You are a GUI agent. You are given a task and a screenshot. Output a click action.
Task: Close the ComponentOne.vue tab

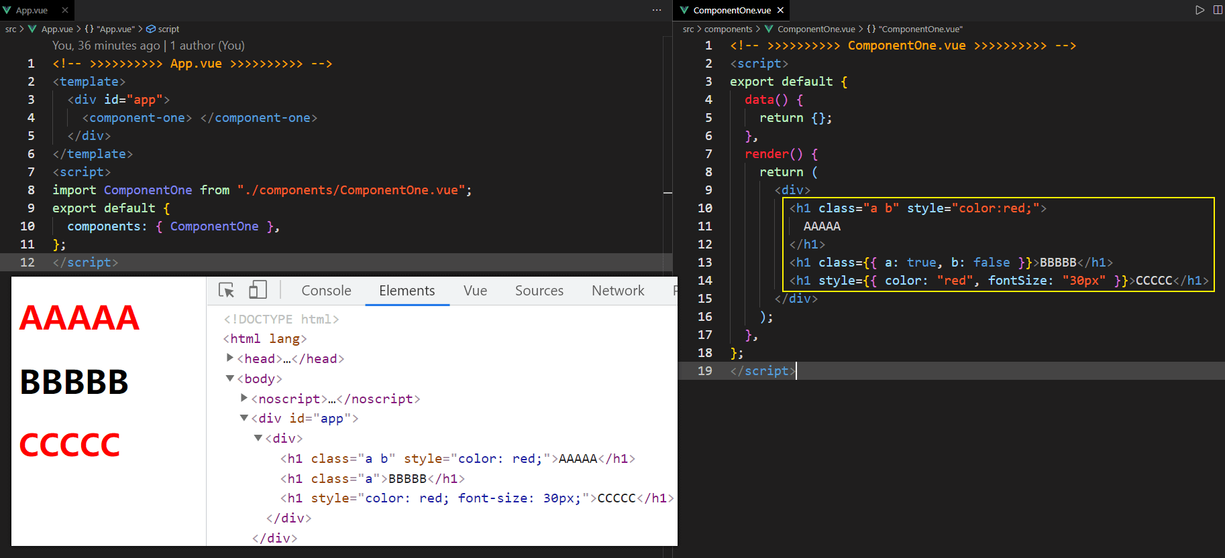click(780, 10)
